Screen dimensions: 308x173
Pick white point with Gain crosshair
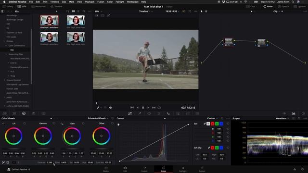62,124
